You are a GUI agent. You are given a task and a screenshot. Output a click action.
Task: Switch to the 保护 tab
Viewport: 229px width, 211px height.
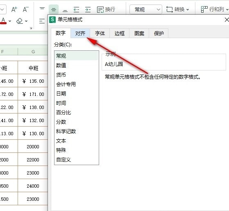(x=159, y=33)
